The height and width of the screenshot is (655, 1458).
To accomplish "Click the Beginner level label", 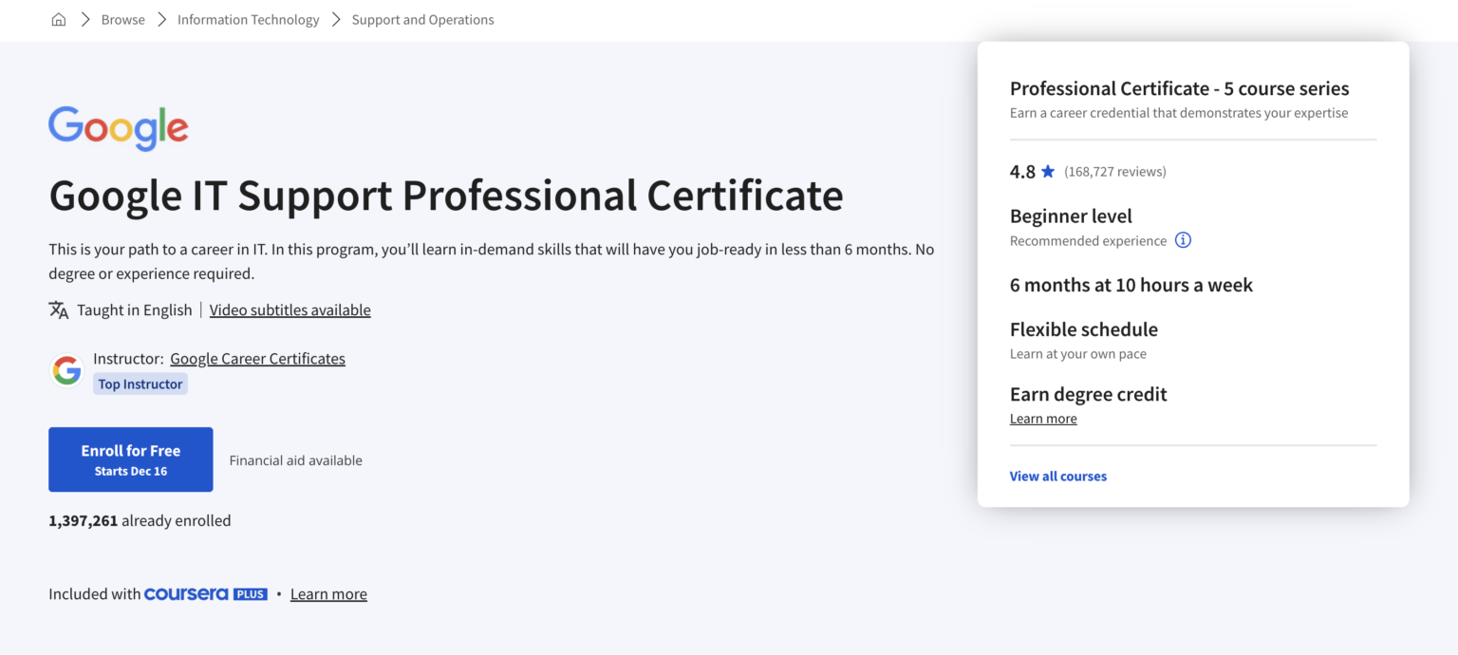I will (x=1071, y=216).
